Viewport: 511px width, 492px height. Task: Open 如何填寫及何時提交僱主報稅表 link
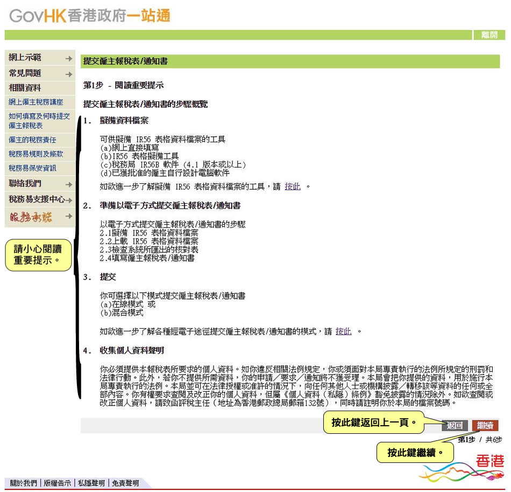(39, 121)
